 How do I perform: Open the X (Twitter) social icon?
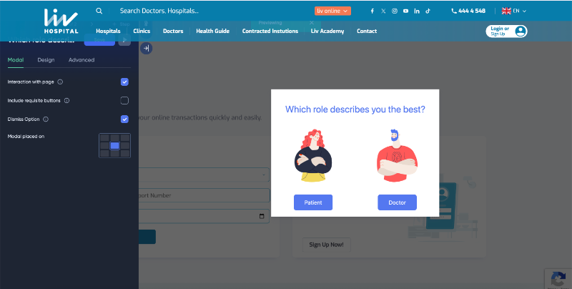[x=383, y=11]
